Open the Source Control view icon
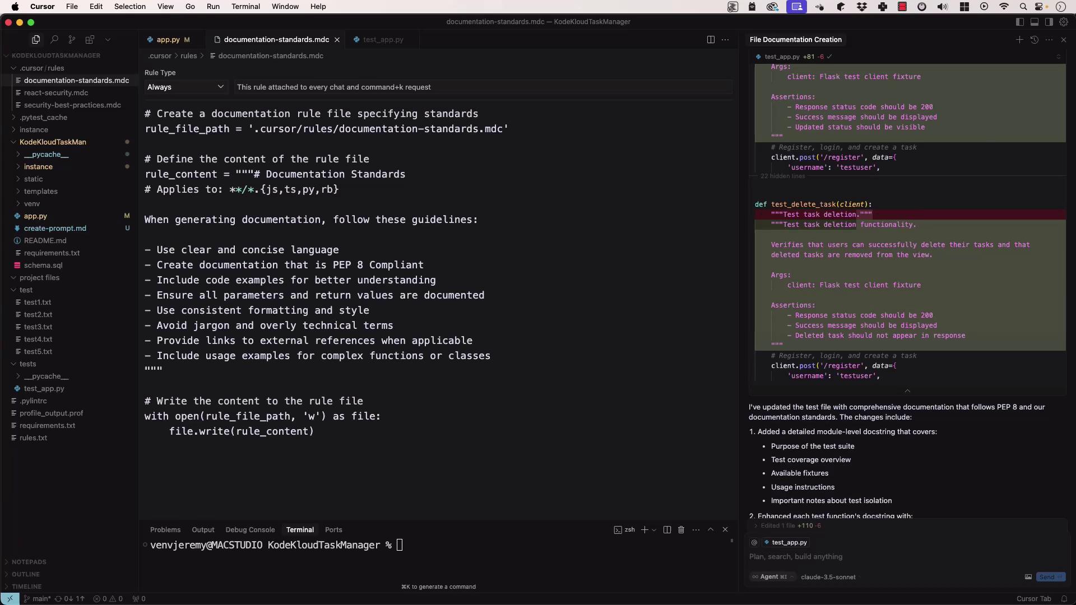 pos(72,40)
